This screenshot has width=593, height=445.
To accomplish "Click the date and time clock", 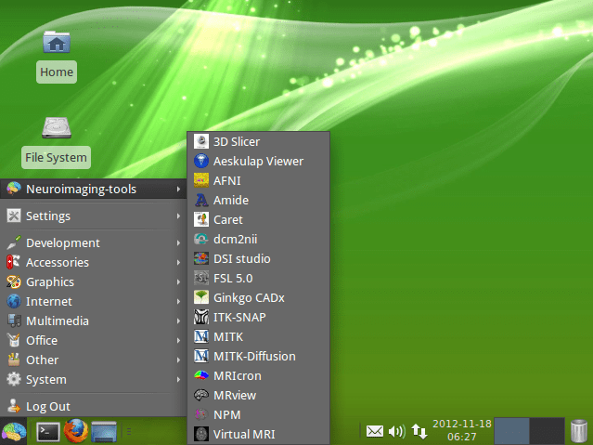I will (462, 430).
